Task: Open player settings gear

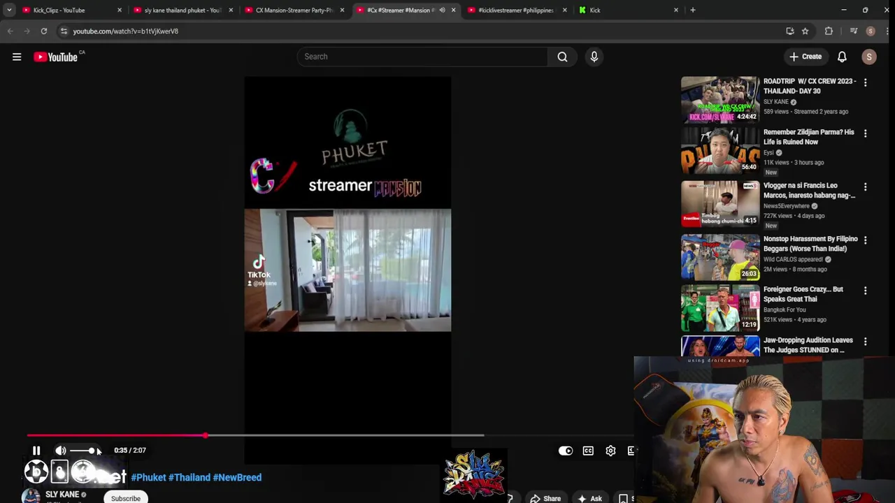Action: click(610, 451)
